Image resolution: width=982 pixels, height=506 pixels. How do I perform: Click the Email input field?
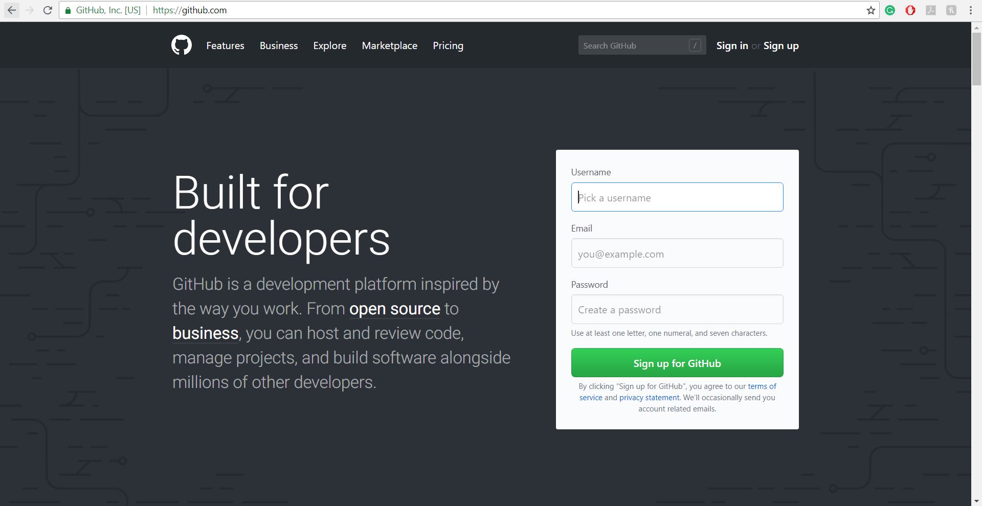[677, 253]
